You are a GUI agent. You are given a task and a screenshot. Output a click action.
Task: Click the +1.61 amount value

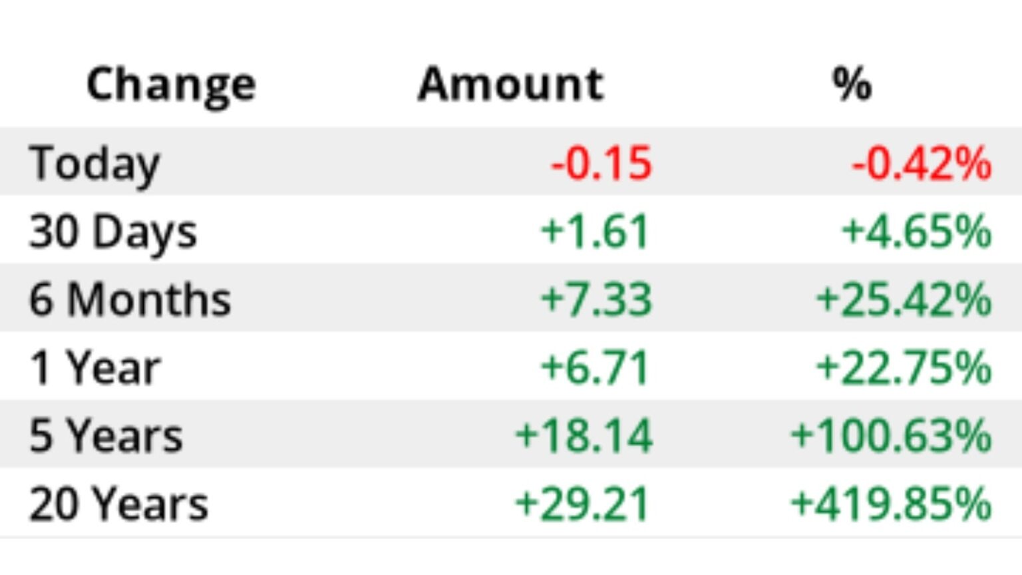[595, 232]
